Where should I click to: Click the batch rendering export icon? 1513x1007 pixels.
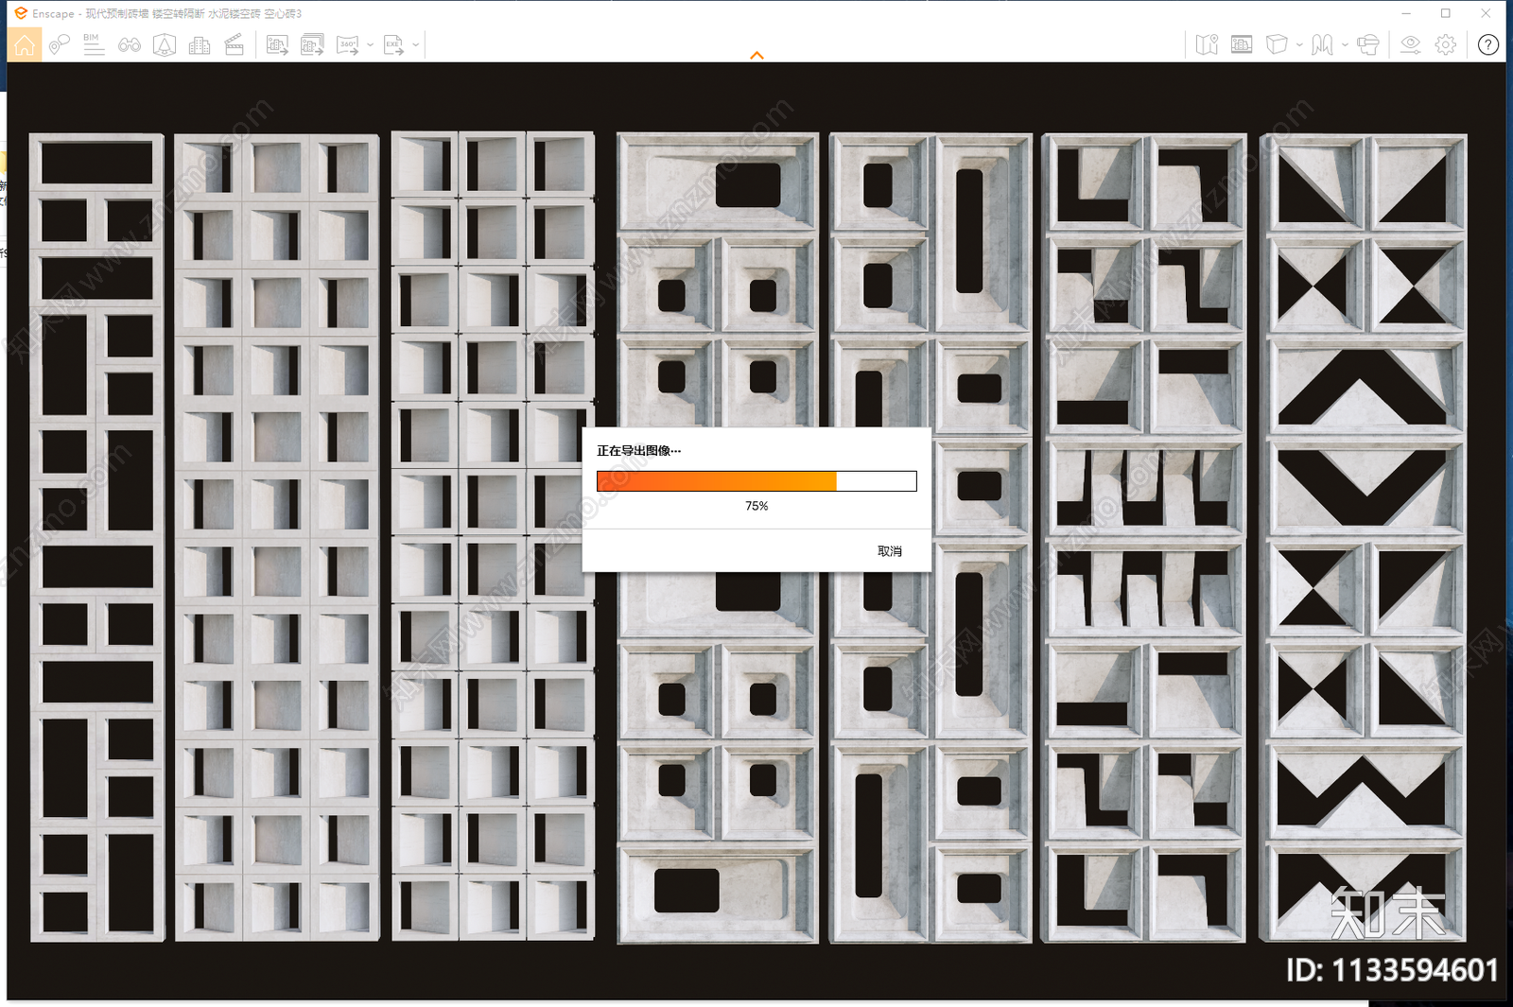click(312, 44)
